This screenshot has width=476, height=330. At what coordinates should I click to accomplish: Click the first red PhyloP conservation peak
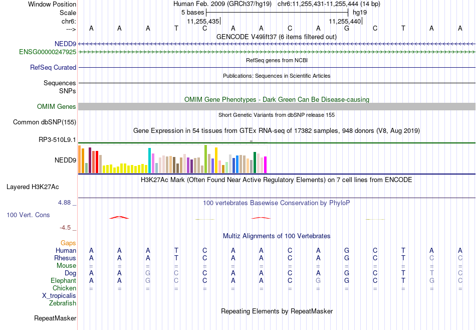[119, 217]
